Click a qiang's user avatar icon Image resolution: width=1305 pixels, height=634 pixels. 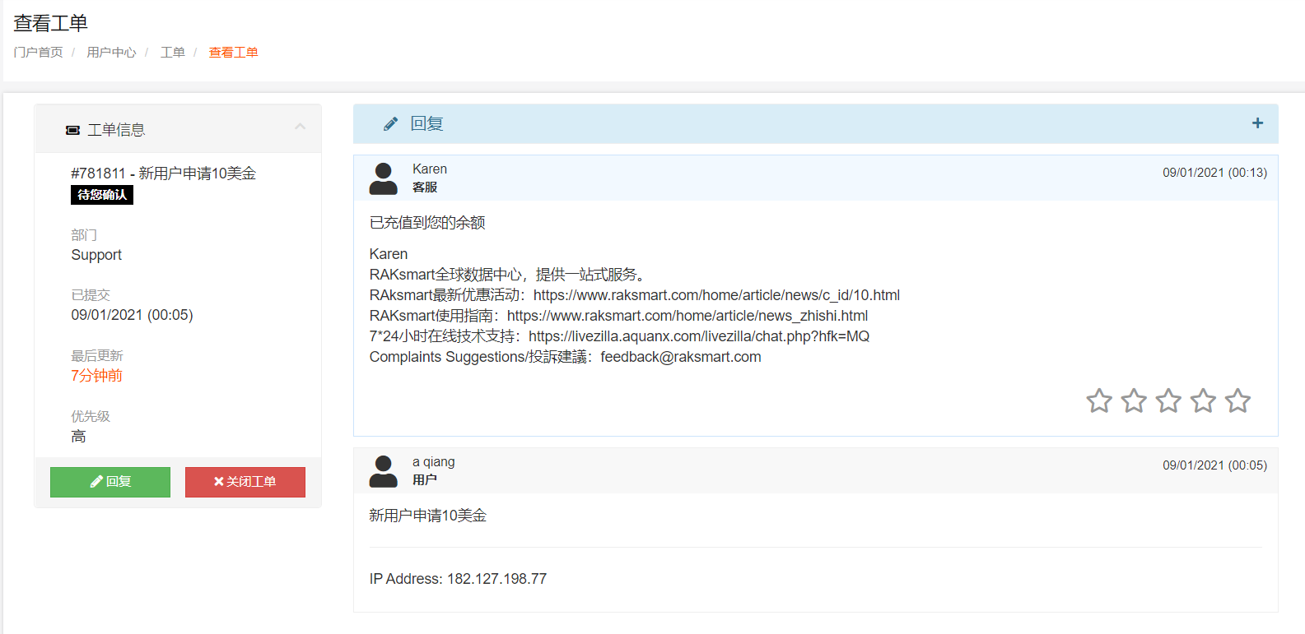383,471
